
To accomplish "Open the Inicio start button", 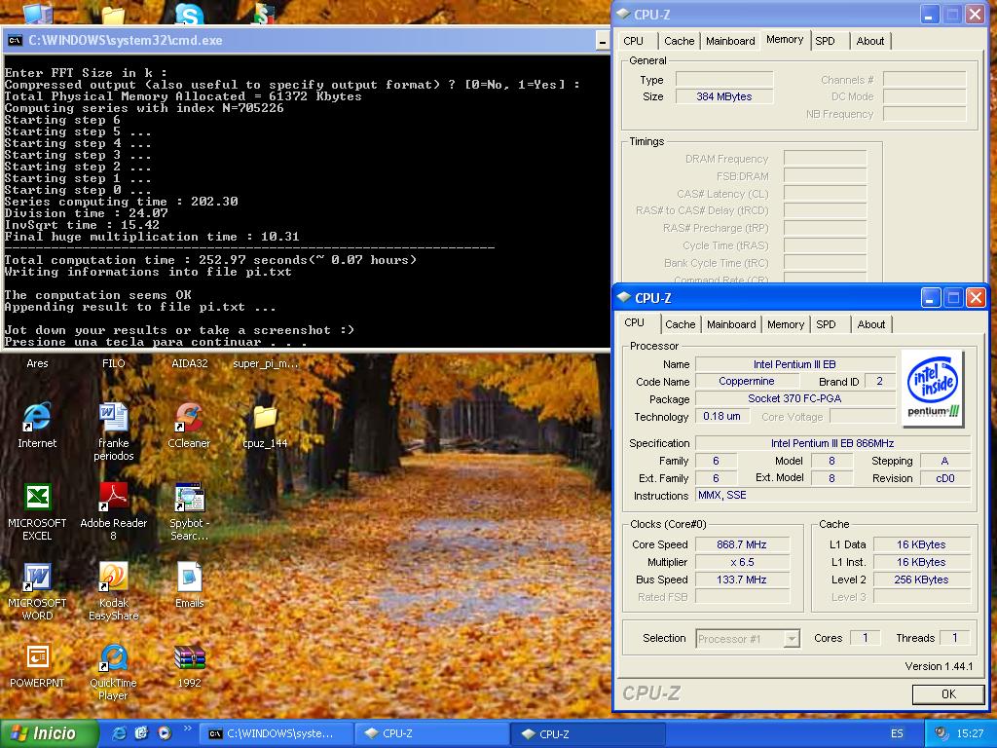I will point(49,733).
